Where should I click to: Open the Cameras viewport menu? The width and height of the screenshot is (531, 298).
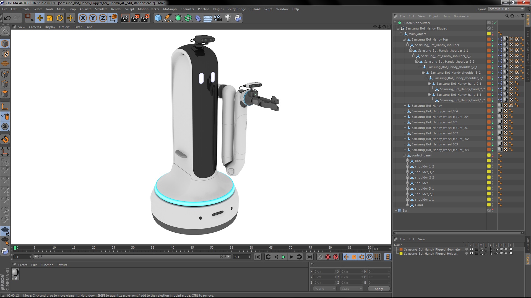35,27
